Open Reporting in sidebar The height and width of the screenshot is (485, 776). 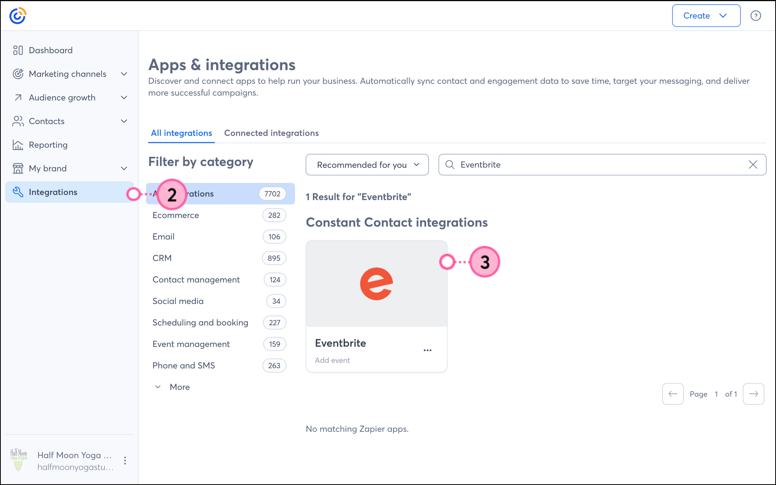[48, 145]
